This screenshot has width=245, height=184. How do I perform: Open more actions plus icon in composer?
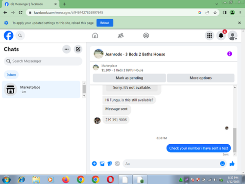pos(94,163)
